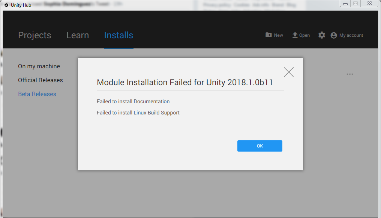Viewport: 381px width, 218px height.
Task: Open settings via the gear icon
Action: point(322,35)
